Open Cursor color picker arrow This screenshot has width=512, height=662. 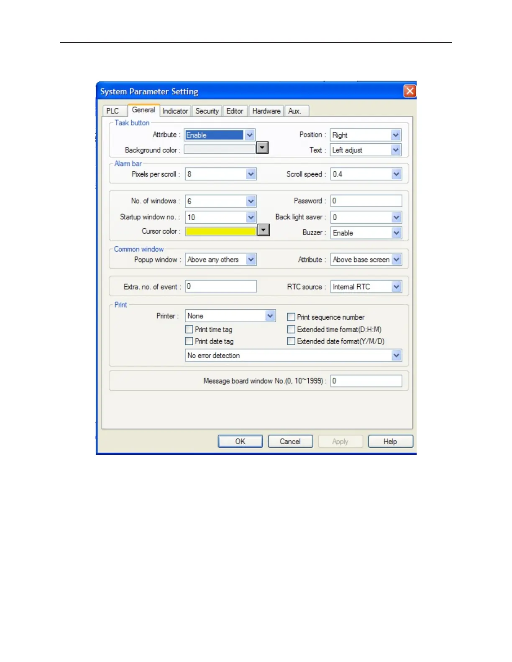(x=264, y=230)
